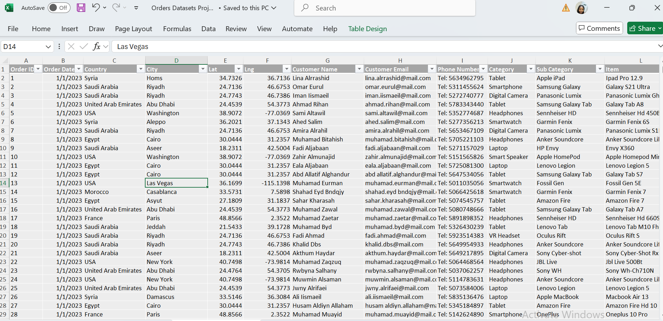Click the Ipad Pro 12.9 item cell
This screenshot has width=663, height=321.
(x=632, y=78)
